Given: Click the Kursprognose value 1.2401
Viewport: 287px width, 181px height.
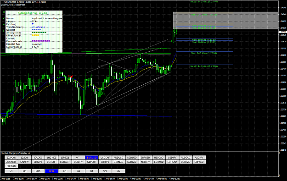Looking at the screenshot, I should coord(35,47).
